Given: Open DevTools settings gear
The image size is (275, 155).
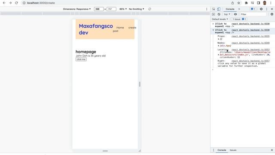Looking at the screenshot, I should [261, 9].
